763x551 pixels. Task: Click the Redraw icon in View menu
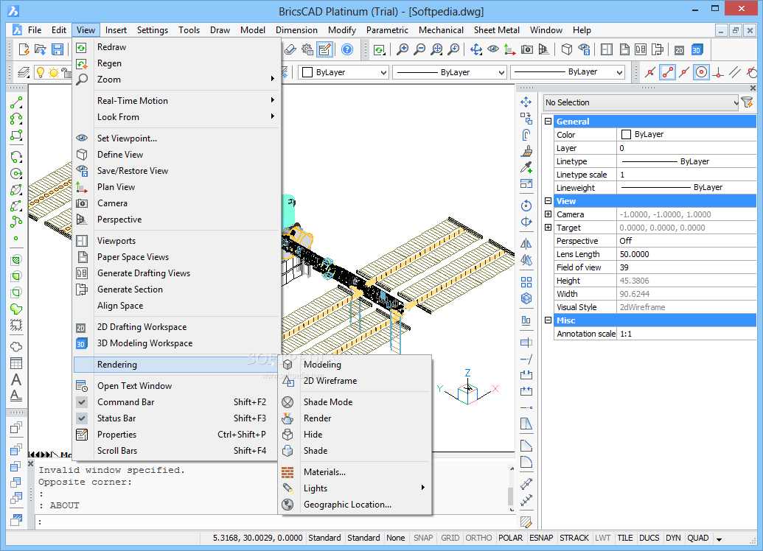(82, 47)
